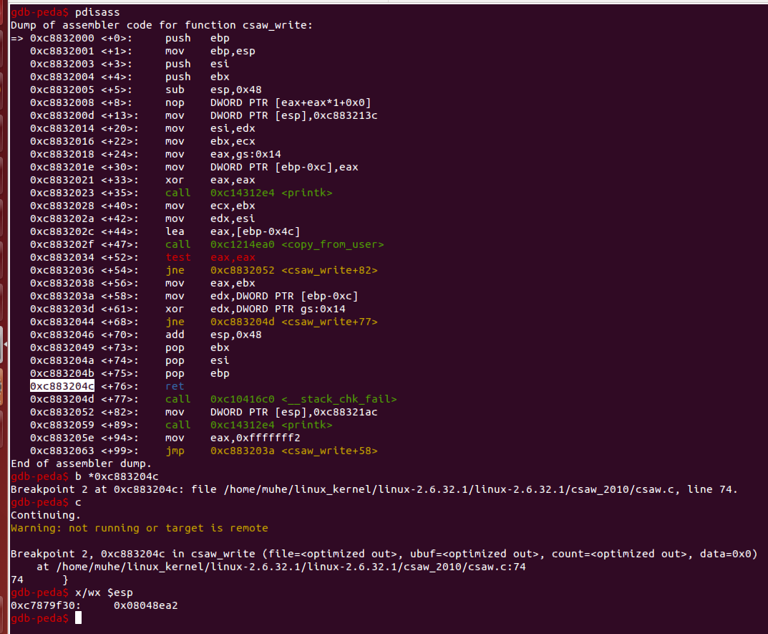
Task: Click the csaw_write+82 jump target
Action: point(294,270)
